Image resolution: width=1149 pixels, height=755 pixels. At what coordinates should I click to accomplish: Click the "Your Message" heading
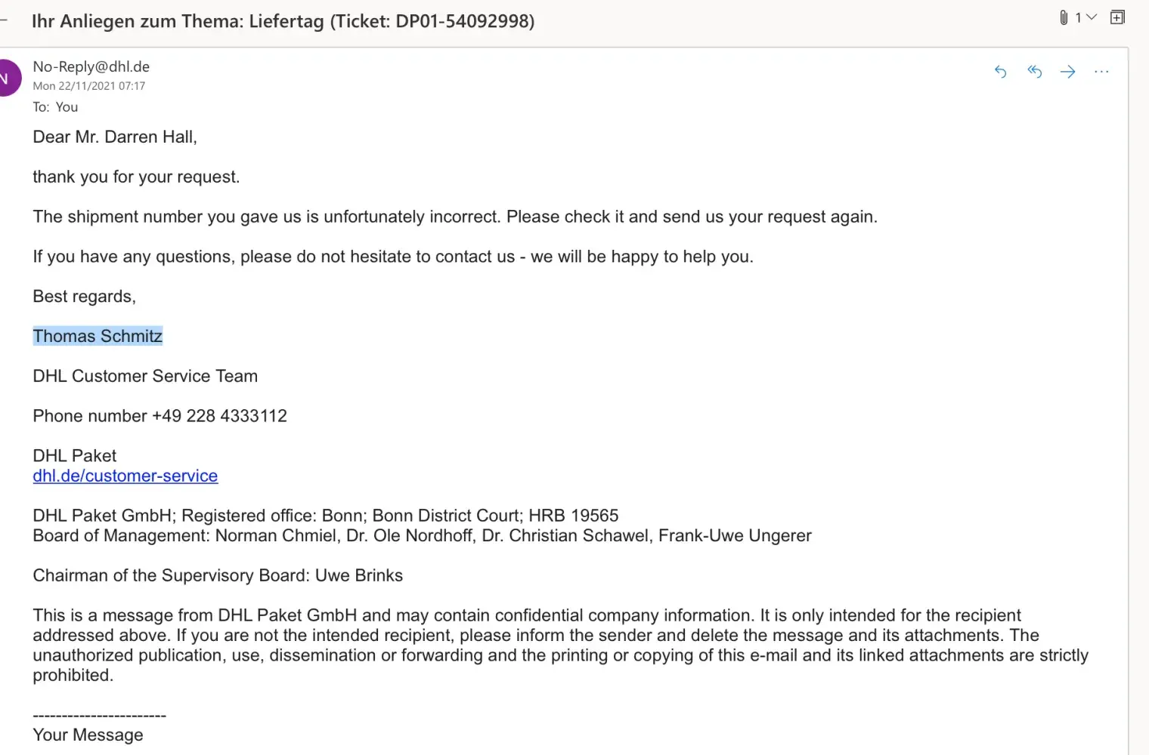[88, 735]
